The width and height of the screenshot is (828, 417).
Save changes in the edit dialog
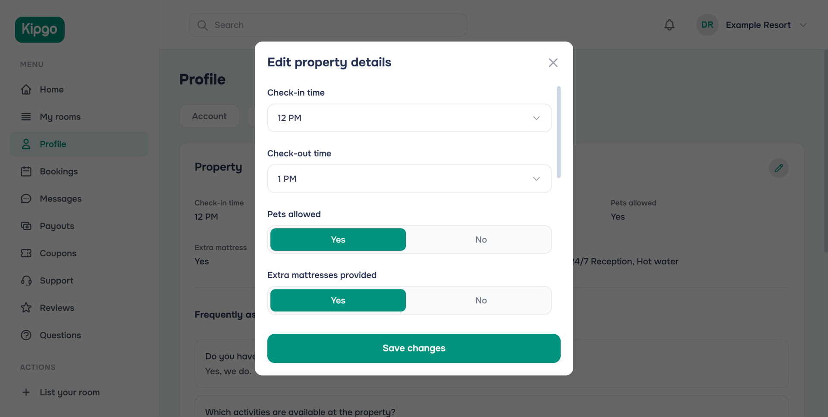coord(414,348)
